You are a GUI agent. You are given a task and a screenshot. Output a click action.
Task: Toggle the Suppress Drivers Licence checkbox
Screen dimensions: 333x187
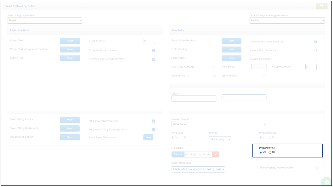[154, 51]
